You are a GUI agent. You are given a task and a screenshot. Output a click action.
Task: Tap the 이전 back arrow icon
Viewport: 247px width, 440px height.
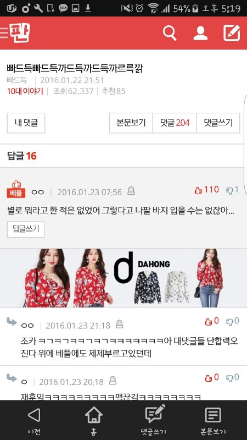tap(34, 415)
